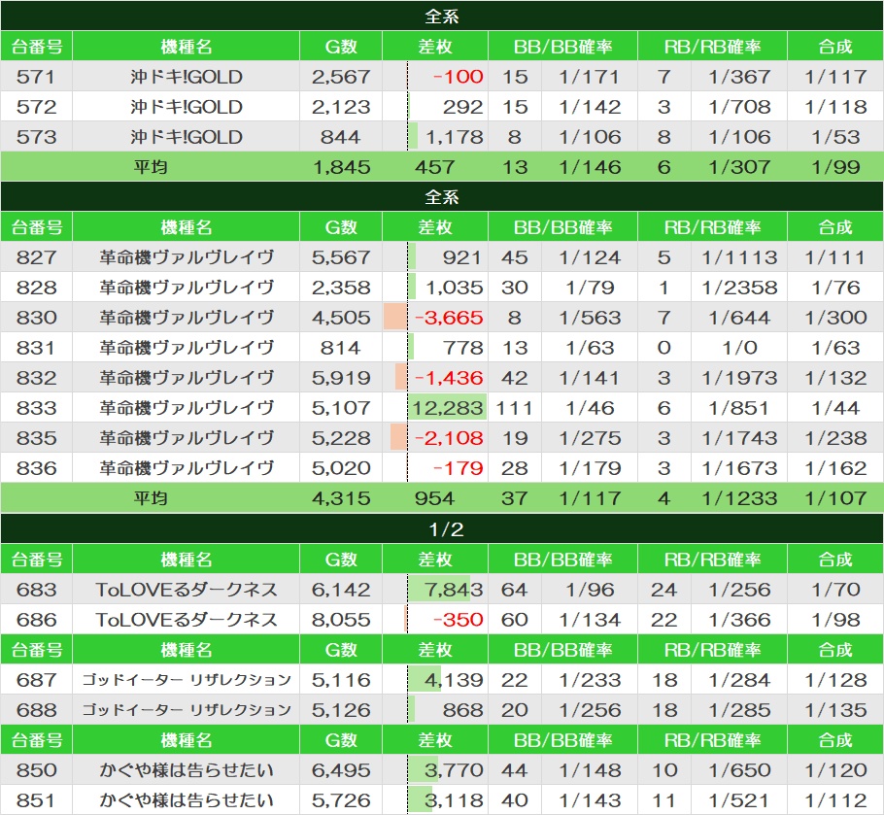Screen dimensions: 884x815
Task: Click the -1,436 difference value
Action: (x=449, y=378)
